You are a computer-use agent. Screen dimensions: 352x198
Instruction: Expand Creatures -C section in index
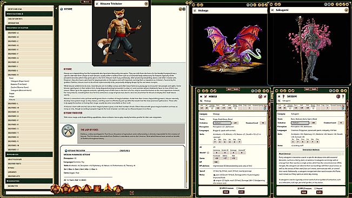[29, 41]
